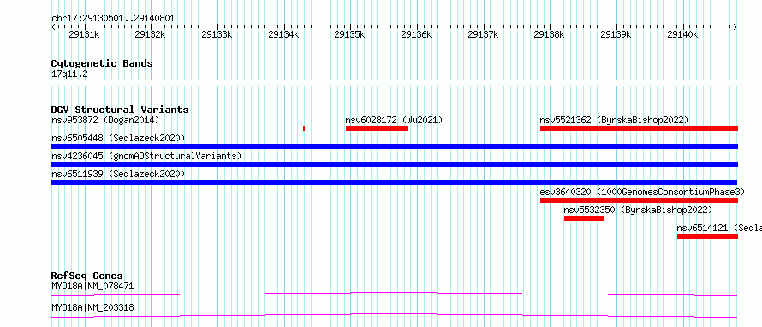Click the 29131k ruler position
The height and width of the screenshot is (327, 762).
point(84,34)
